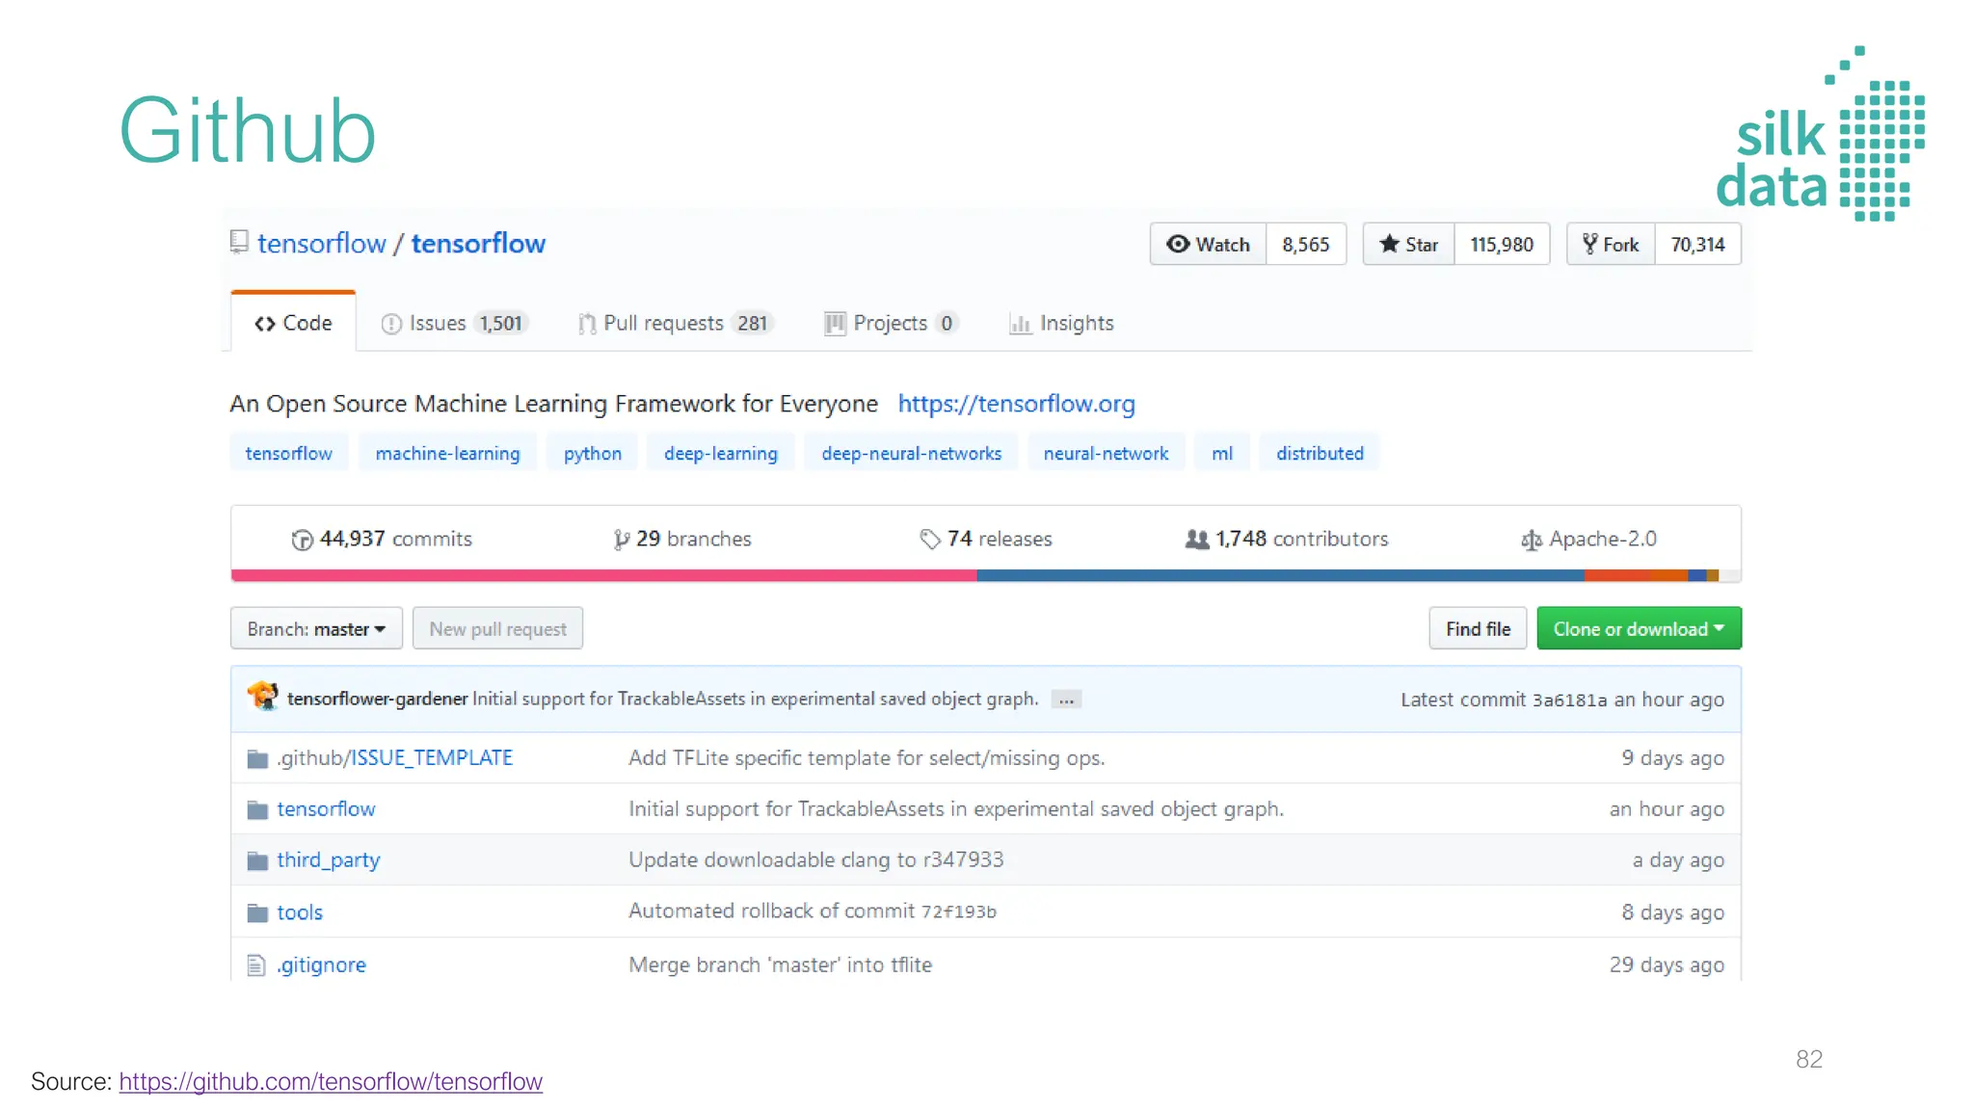
Task: Expand the commit message ellipsis button
Action: coord(1066,700)
